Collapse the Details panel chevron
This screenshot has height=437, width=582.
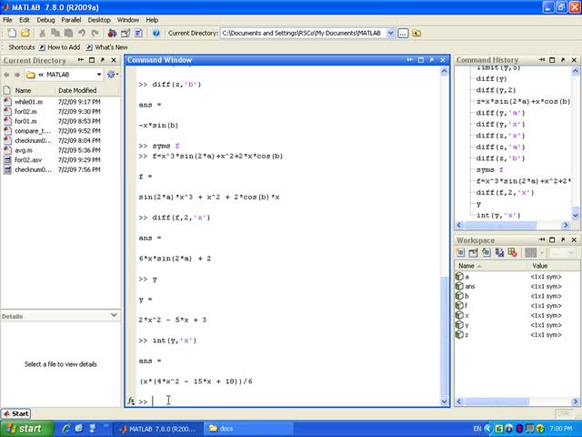click(114, 315)
